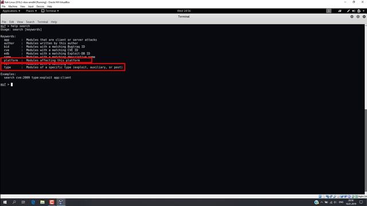Screen dimensions: 367x206
Task: Open the Terminal window Search menu
Action: pyautogui.click(x=30, y=22)
